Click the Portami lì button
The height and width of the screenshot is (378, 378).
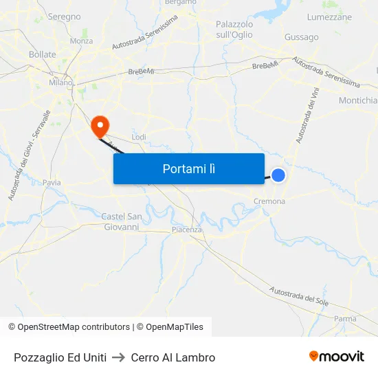189,169
